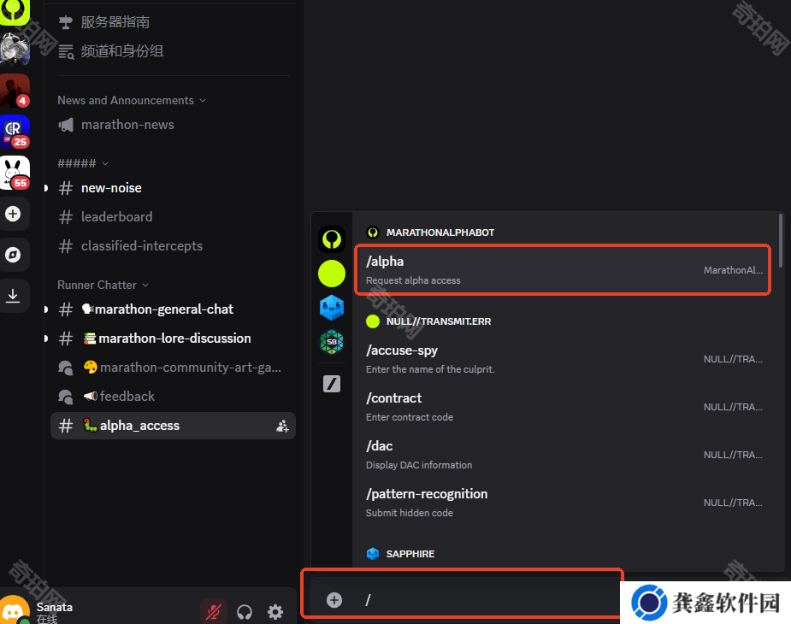The image size is (791, 624).
Task: Add a server with the plus icon
Action: (13, 214)
